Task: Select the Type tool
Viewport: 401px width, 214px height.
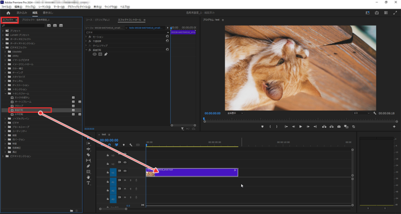Action: tap(88, 183)
